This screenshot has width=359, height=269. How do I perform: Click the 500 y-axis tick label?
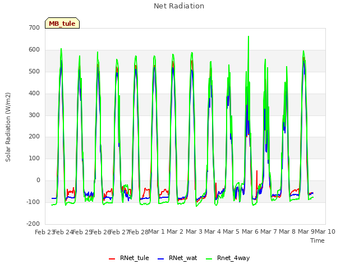pyautogui.click(x=34, y=71)
